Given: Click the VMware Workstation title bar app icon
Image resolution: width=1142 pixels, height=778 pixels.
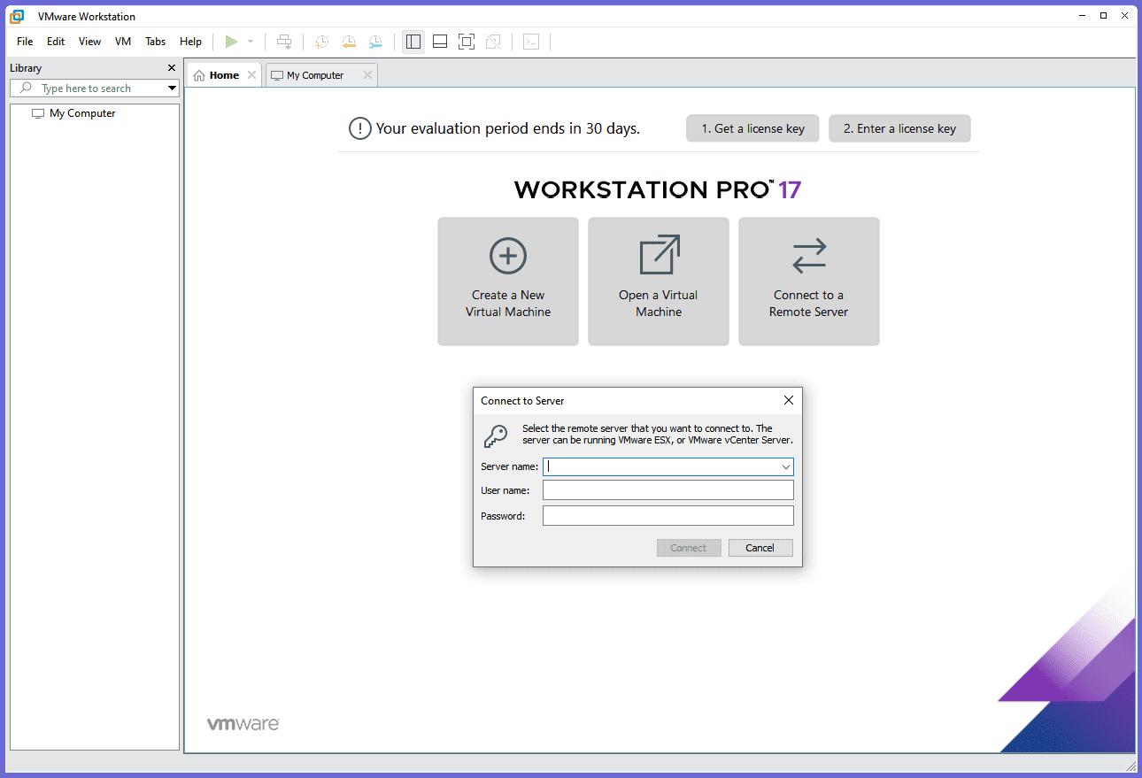Looking at the screenshot, I should click(x=17, y=16).
